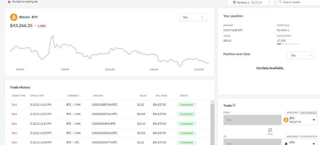Click Completed badge on $0.445 trade row
This screenshot has height=145, width=320.
(186, 114)
